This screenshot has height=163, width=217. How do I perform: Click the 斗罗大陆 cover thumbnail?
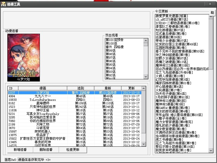click(24, 58)
